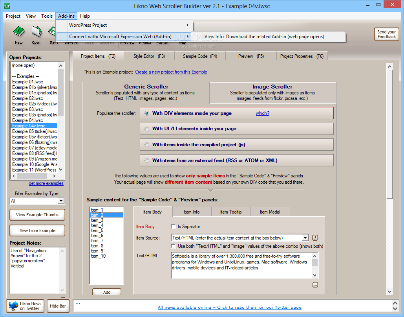Viewport: 404px width, 317px height.
Task: Click the get more examples link
Action: 46,183
